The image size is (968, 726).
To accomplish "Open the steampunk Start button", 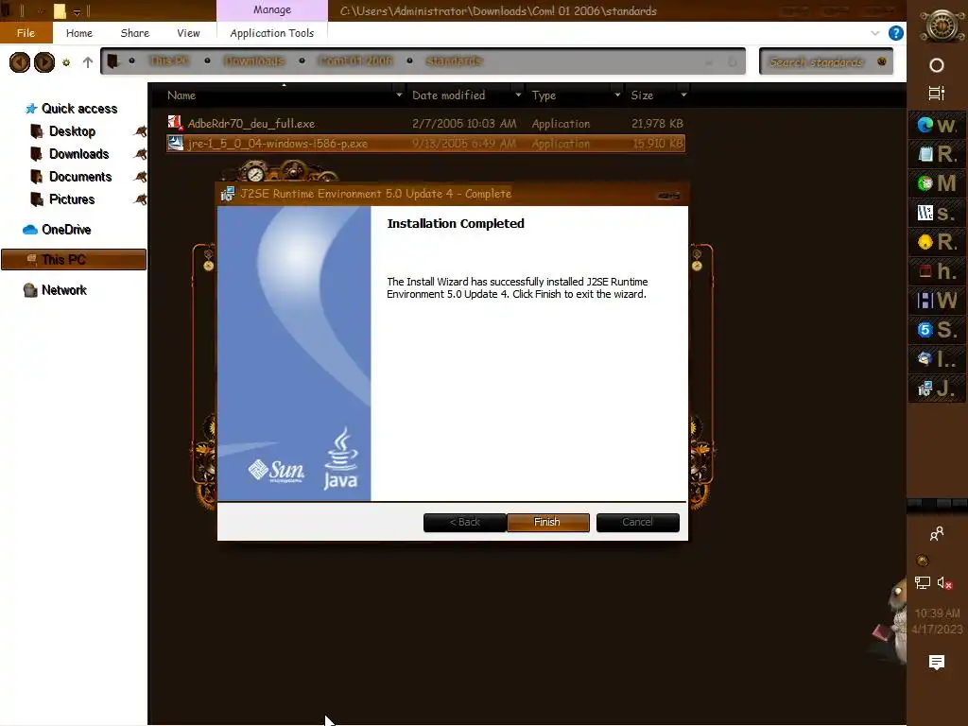I will pos(942,26).
